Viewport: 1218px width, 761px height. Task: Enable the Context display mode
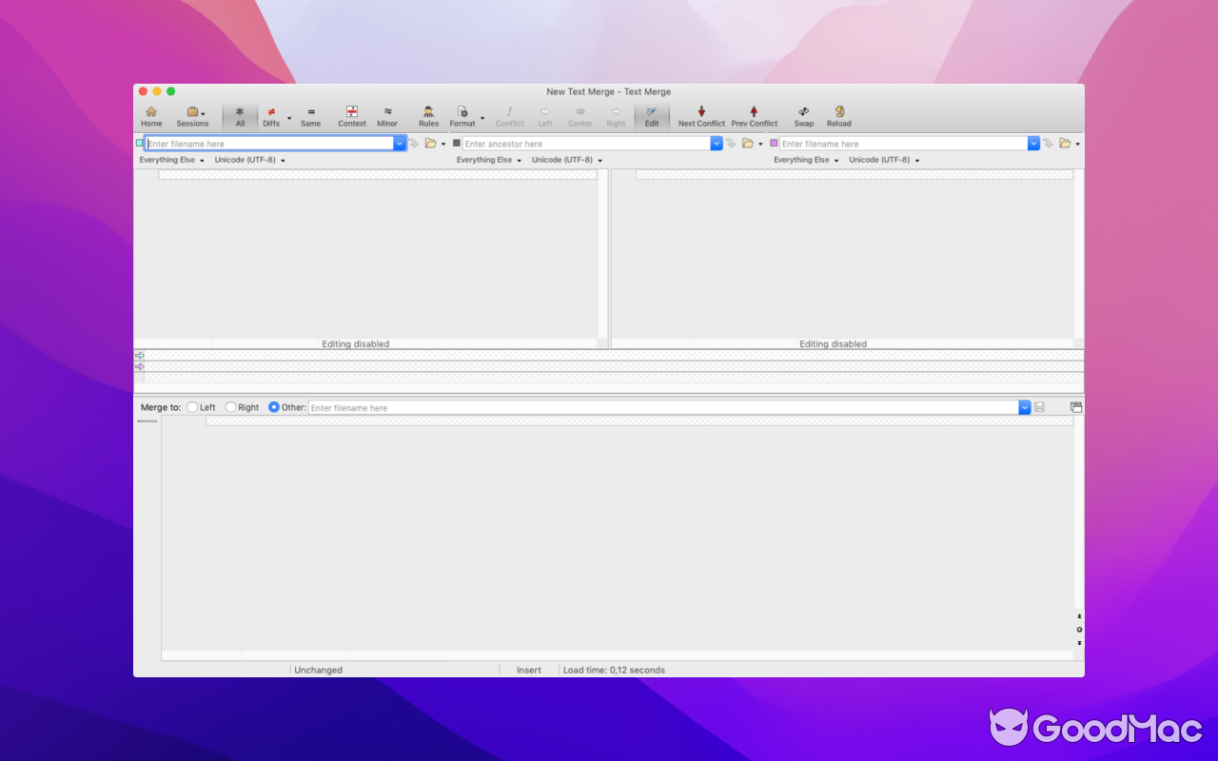tap(351, 114)
